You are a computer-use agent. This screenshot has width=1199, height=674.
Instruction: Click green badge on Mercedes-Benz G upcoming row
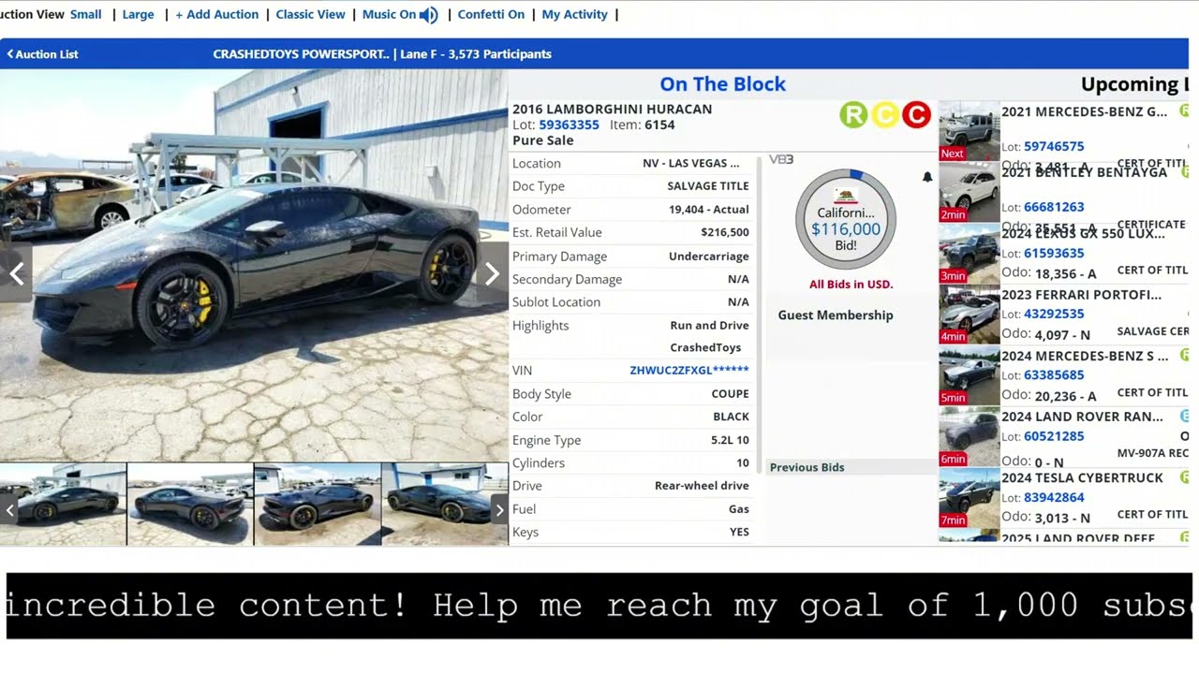[x=1185, y=111]
